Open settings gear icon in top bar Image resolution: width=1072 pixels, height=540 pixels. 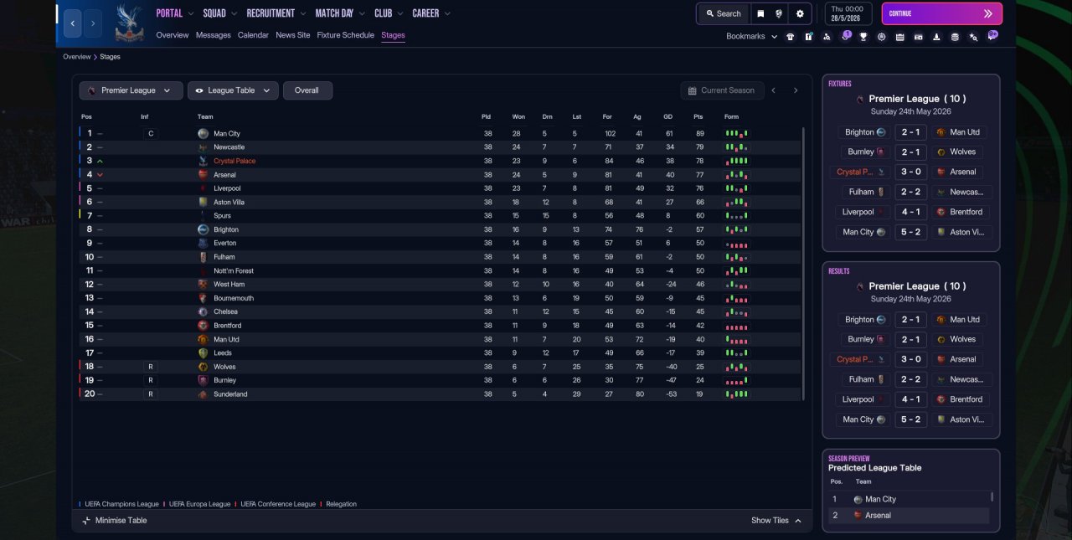[x=800, y=13]
